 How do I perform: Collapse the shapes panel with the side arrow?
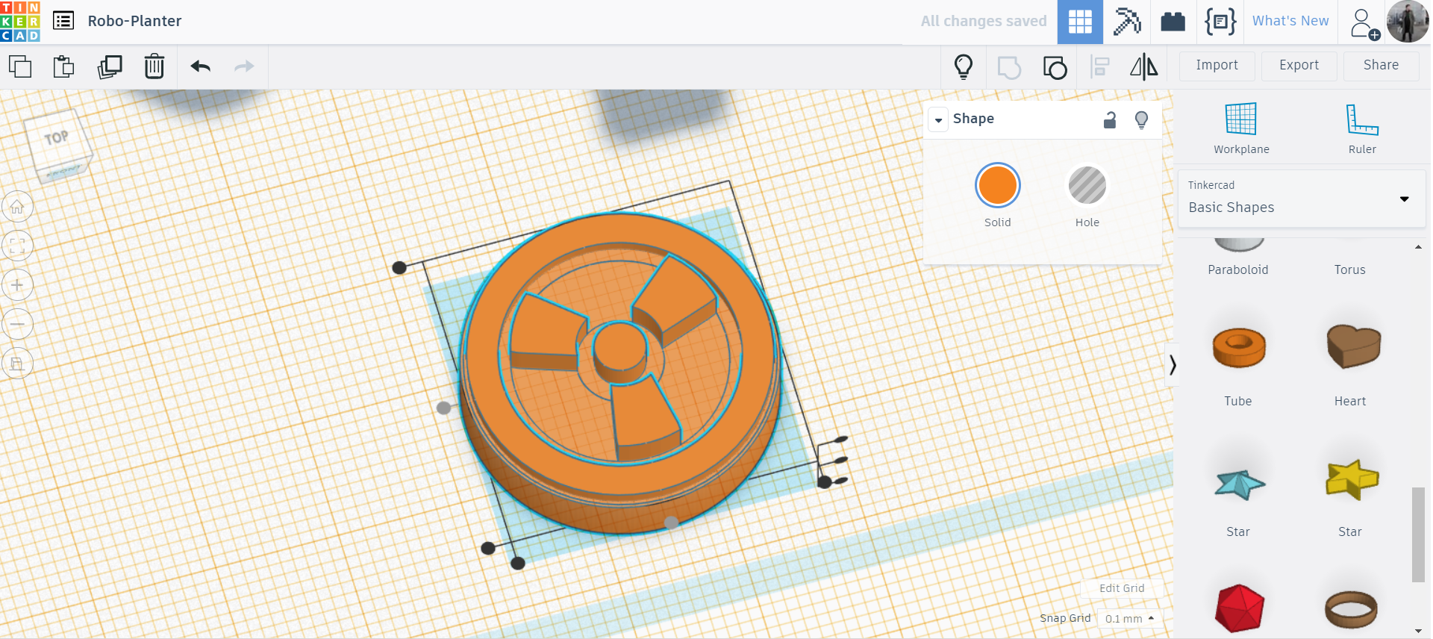[1173, 364]
